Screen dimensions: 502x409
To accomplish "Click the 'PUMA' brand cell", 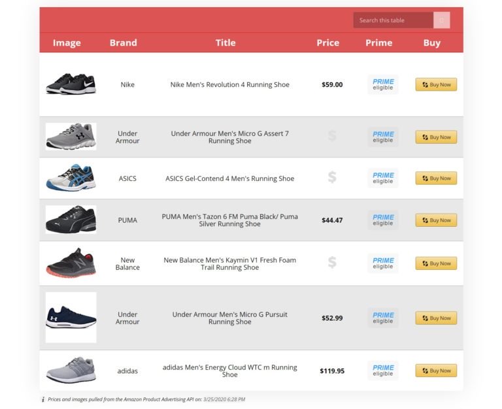I will click(x=127, y=220).
